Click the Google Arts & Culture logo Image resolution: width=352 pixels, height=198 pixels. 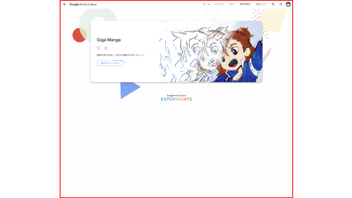pyautogui.click(x=83, y=4)
